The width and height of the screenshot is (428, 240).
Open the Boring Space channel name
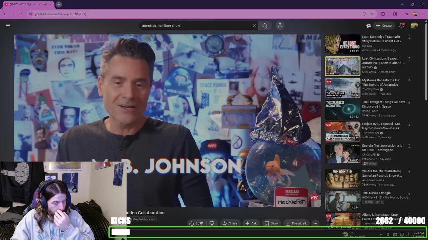click(x=370, y=111)
